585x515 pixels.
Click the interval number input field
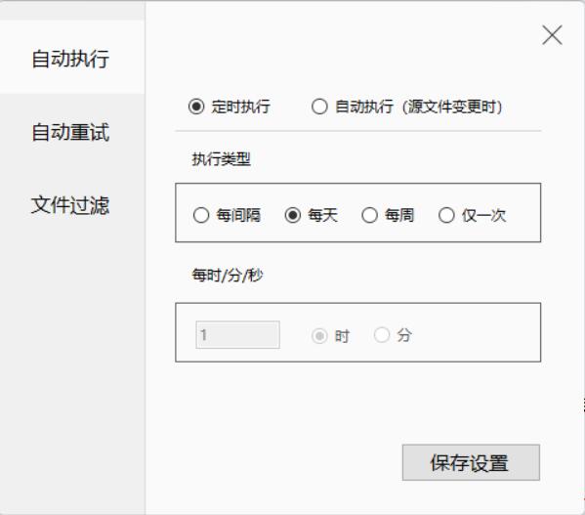click(x=237, y=335)
